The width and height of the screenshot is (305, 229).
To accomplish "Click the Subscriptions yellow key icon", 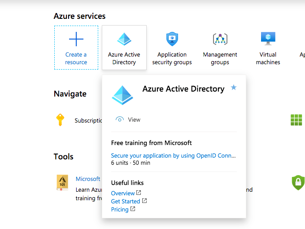I will pos(60,120).
